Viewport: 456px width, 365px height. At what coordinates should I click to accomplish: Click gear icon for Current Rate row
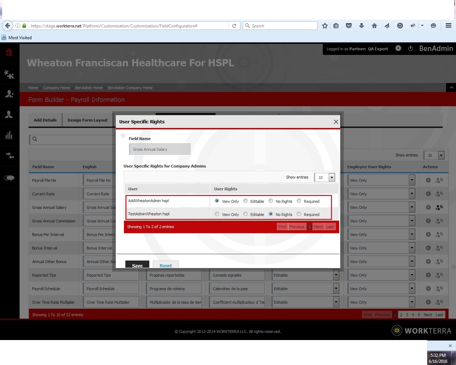428,194
